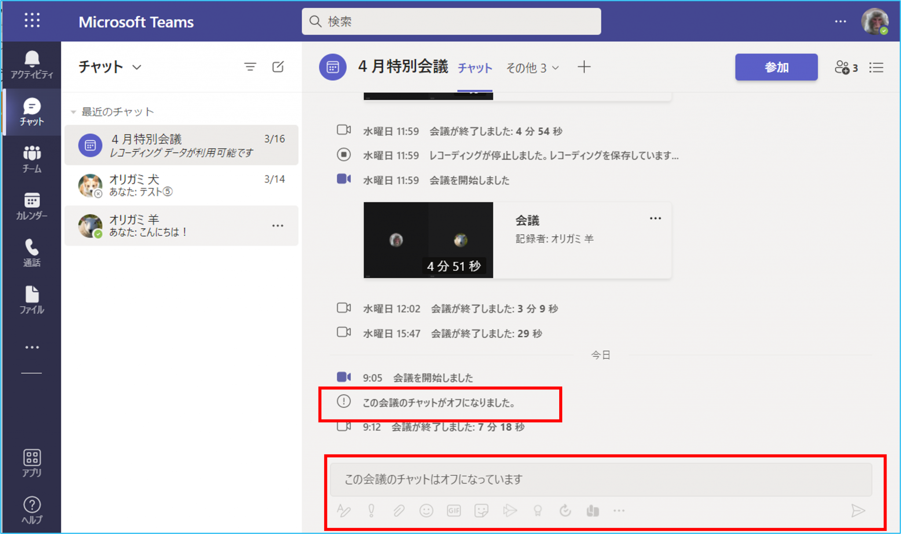Open the GIF picker icon
This screenshot has height=534, width=901.
click(x=454, y=510)
